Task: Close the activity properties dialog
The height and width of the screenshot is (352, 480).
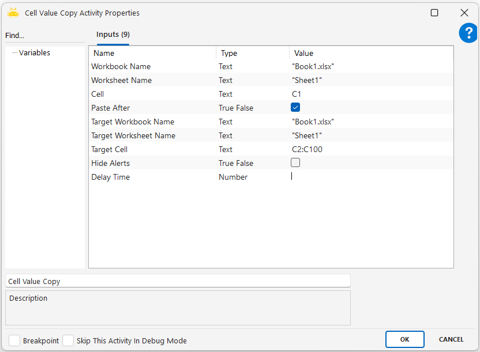Action: (464, 13)
